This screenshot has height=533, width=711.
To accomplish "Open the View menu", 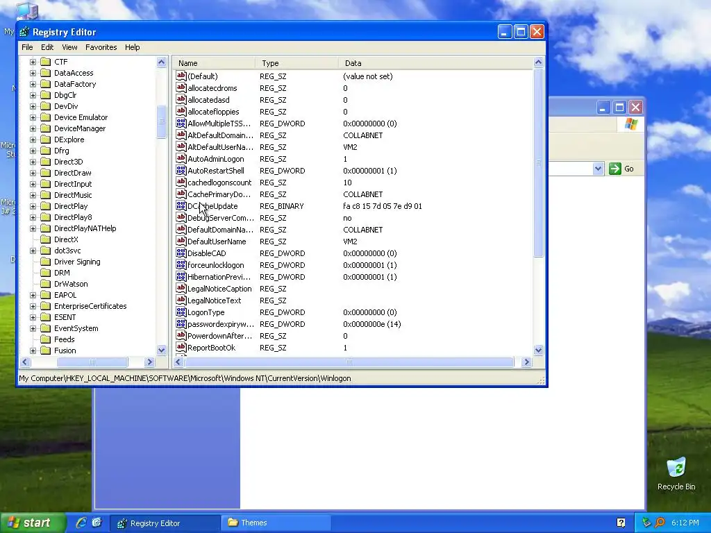I will pos(69,47).
